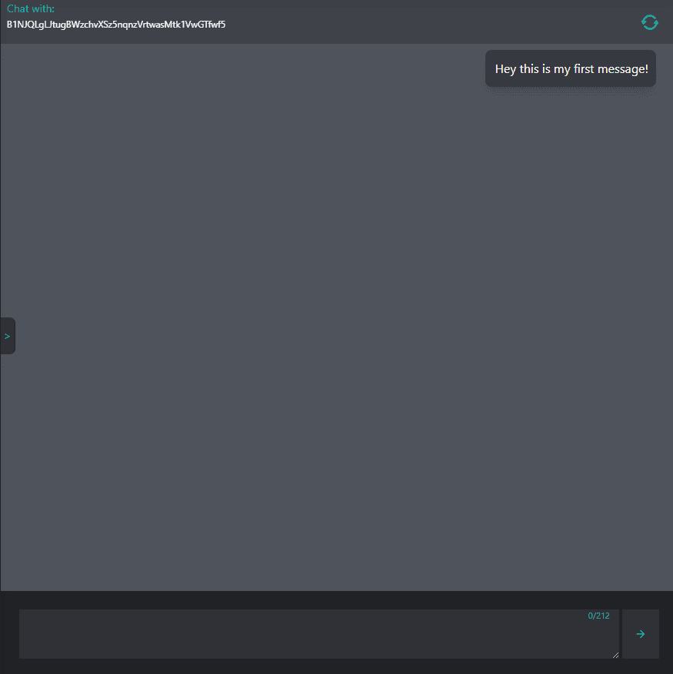Screen dimensions: 673x674
Task: Place cursor at left of message box
Action: (27, 634)
